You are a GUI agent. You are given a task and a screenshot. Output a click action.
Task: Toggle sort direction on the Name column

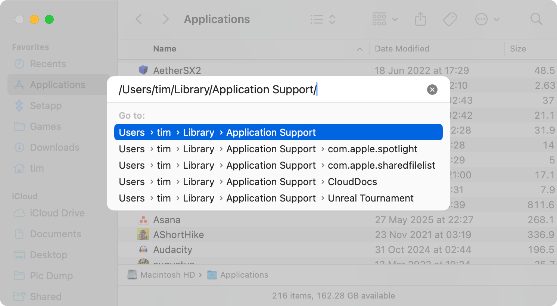tap(359, 49)
